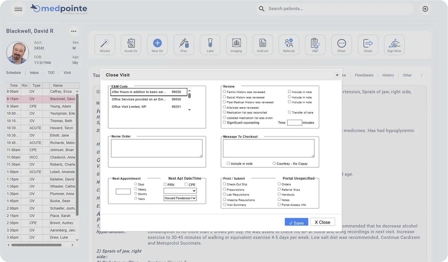Open the hamburger menu
Image resolution: width=448 pixels, height=262 pixels.
18,9
